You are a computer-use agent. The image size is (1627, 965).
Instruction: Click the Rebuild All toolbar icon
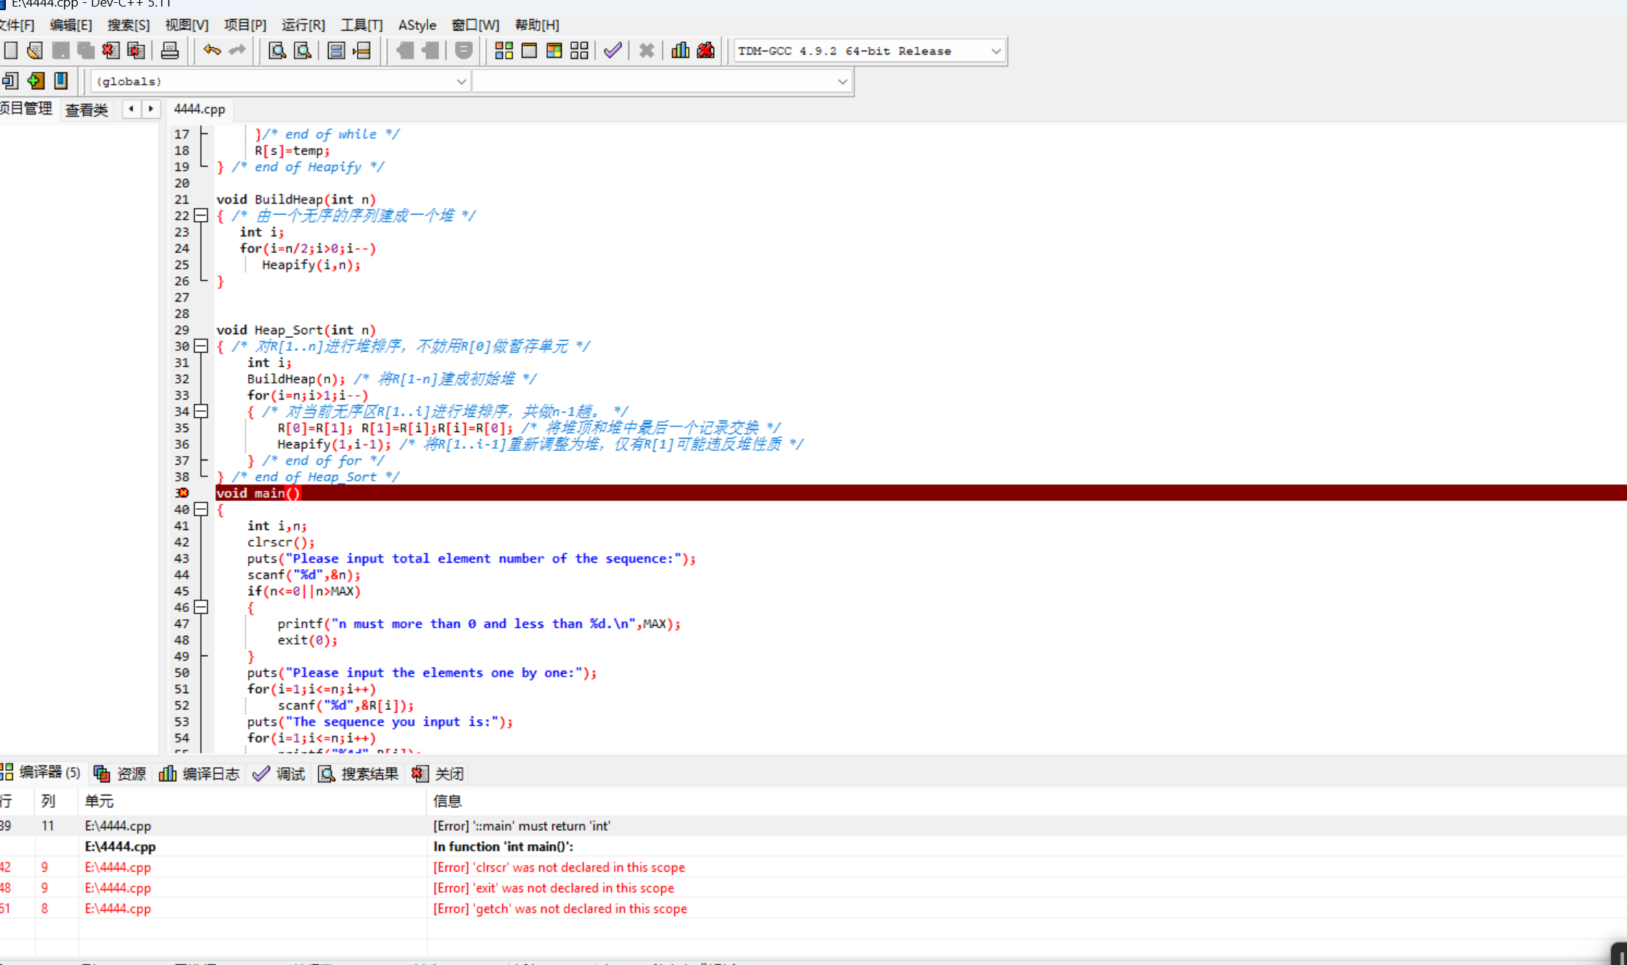[579, 51]
